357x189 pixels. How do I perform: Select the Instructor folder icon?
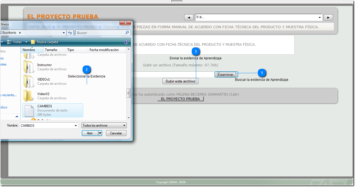(29, 67)
